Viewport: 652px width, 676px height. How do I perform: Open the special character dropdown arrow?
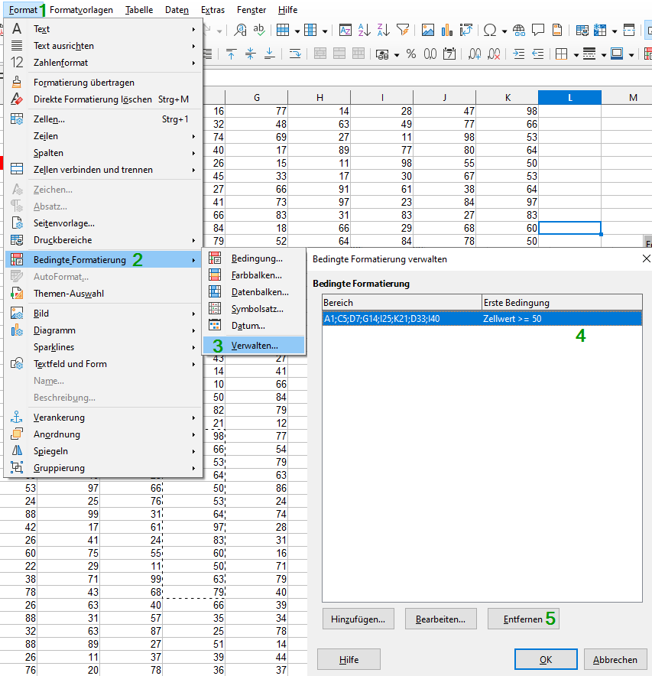click(504, 31)
